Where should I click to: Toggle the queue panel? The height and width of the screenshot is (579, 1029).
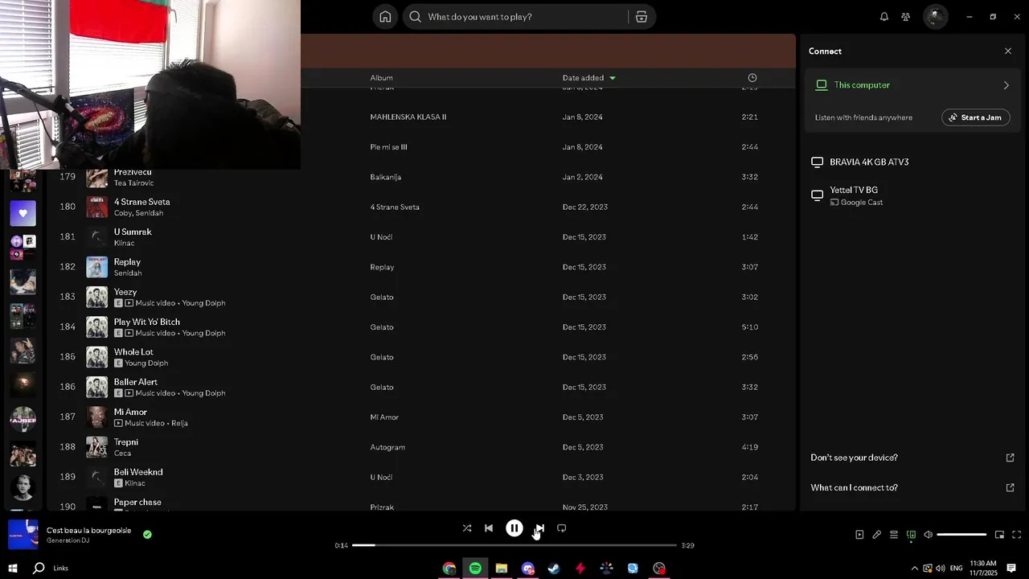tap(894, 535)
